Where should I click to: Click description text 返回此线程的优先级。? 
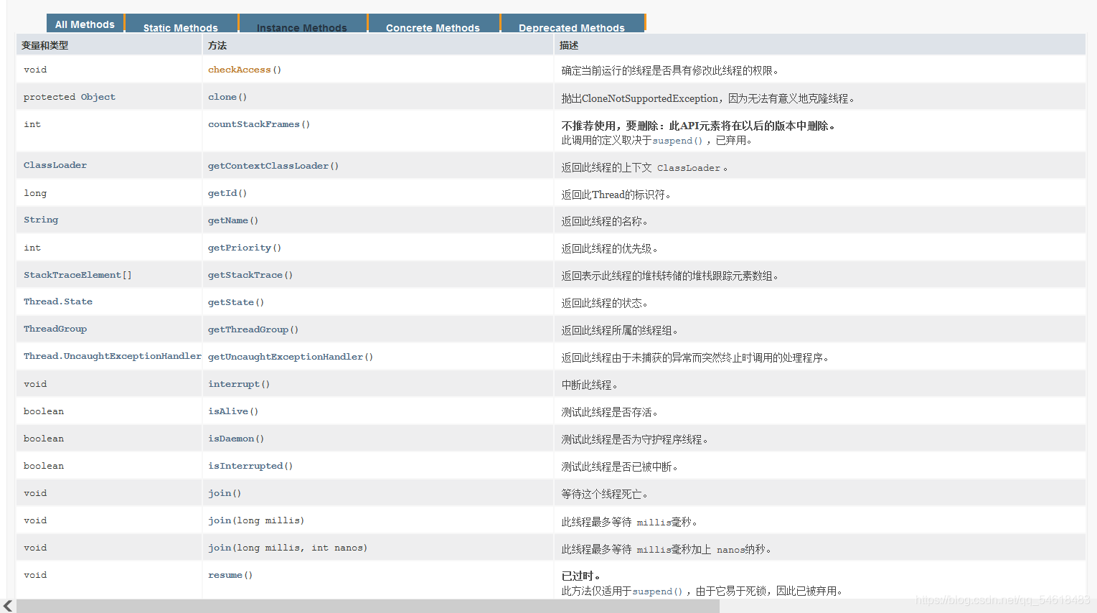610,248
